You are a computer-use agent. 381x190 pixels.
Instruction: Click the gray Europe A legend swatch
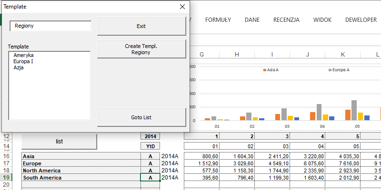(330, 70)
